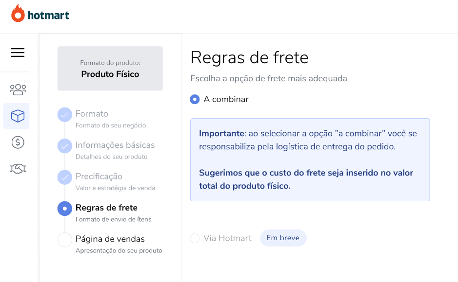Open the dollar sign sales icon

pyautogui.click(x=18, y=142)
